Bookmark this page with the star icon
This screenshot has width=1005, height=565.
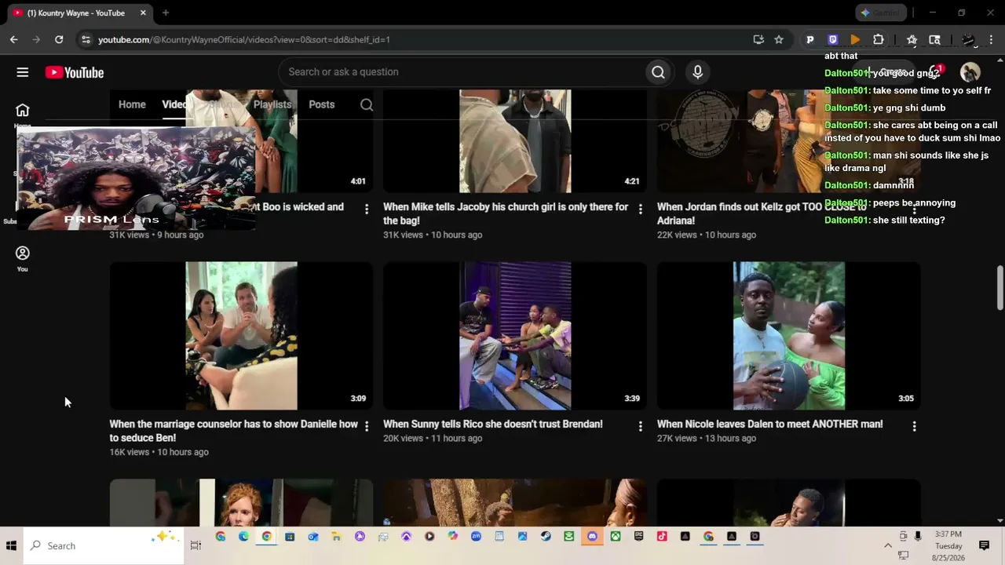tap(779, 39)
